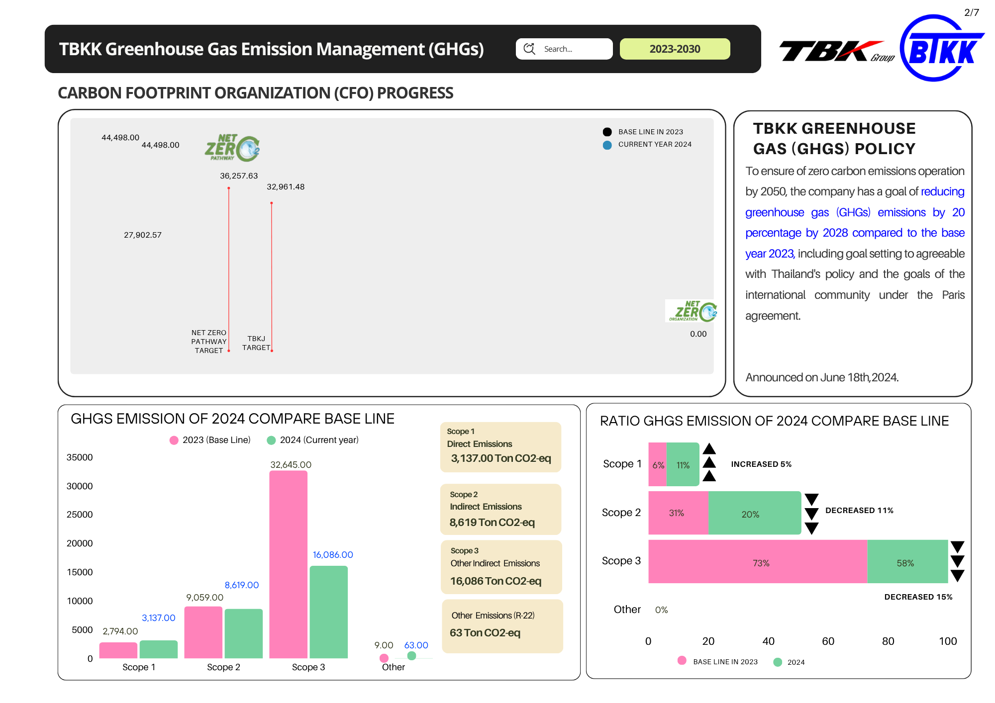
Task: Open the Scope 3 Other Indirect Emissions card
Action: (x=501, y=567)
